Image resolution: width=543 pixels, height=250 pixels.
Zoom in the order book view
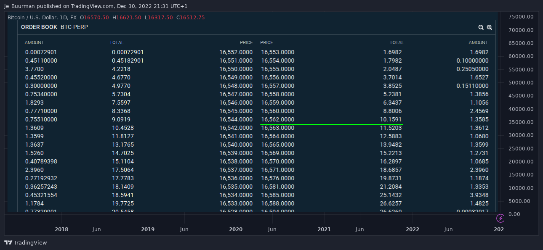pos(489,27)
